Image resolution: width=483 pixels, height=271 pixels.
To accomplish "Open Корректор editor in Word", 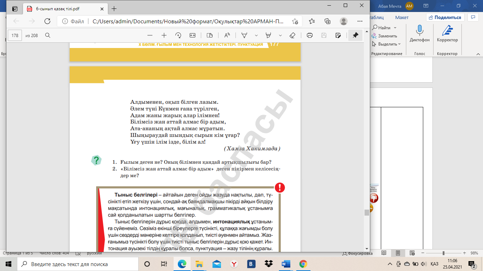I will tap(447, 34).
